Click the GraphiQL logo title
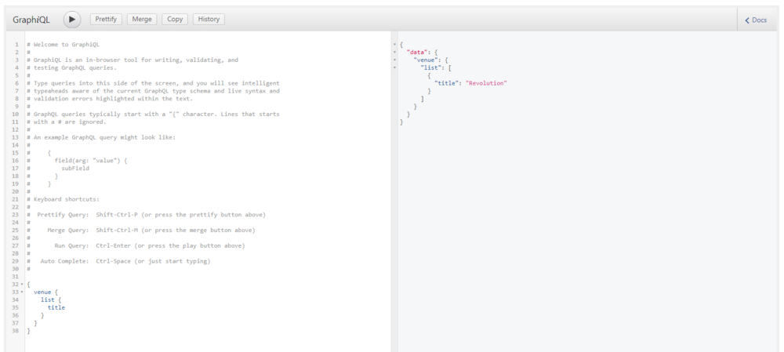This screenshot has height=352, width=784. [31, 20]
